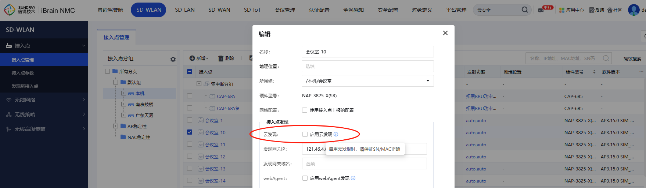646x188 pixels.
Task: Go to 社区 community
Action: pyautogui.click(x=615, y=10)
